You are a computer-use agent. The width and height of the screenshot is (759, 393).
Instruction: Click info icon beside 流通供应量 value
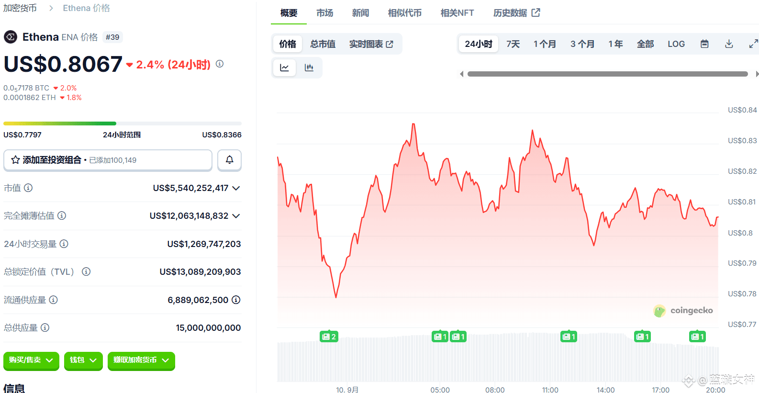tap(236, 300)
